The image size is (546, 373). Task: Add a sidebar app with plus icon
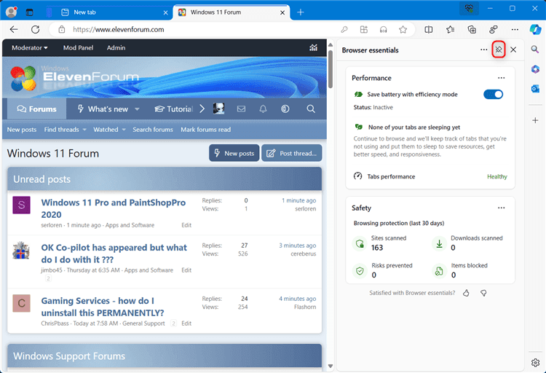535,120
